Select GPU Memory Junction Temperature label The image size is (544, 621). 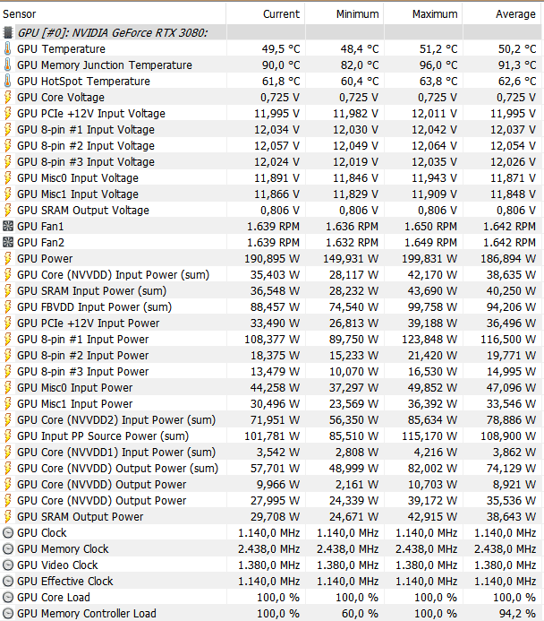[105, 65]
